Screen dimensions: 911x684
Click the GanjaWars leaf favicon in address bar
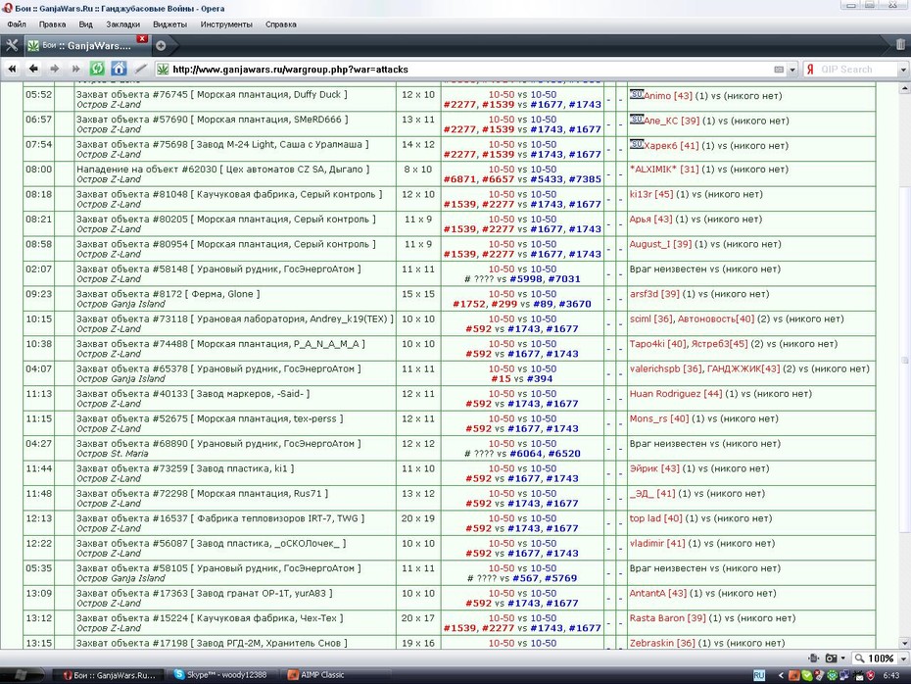164,70
